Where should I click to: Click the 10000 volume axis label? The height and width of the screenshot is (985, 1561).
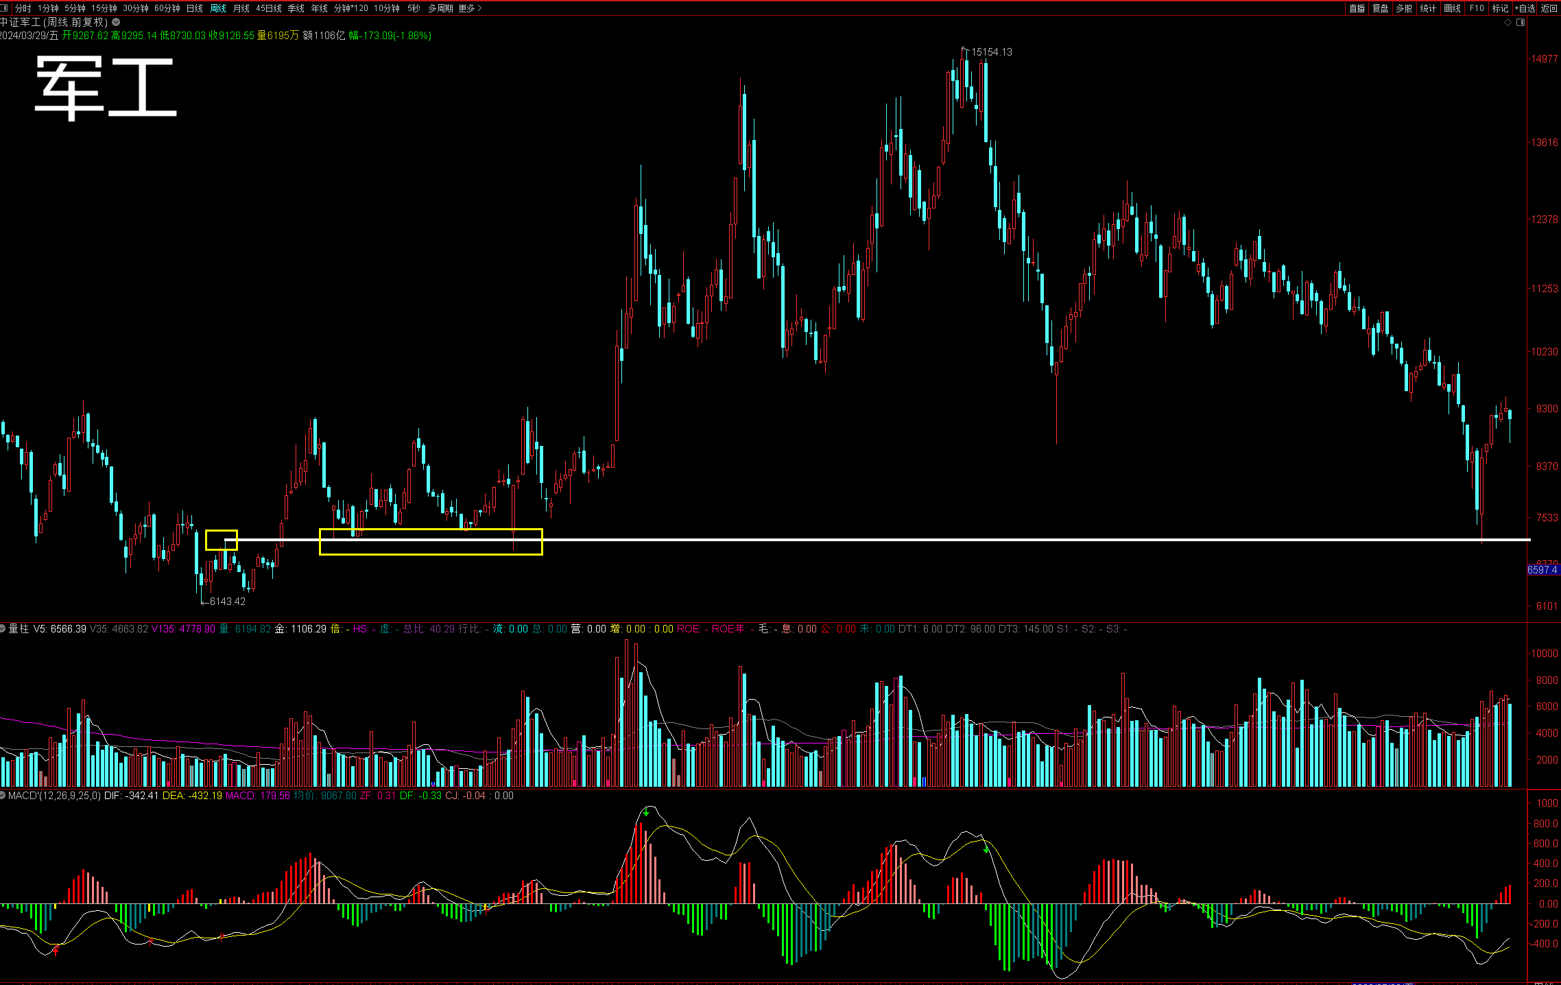pyautogui.click(x=1545, y=654)
